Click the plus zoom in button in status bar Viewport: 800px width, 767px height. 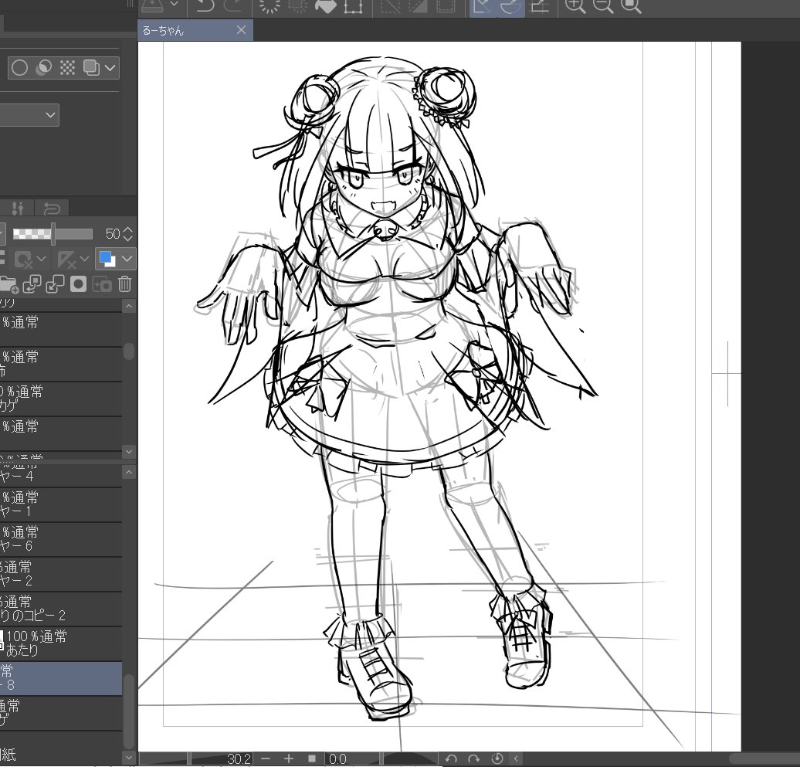click(x=288, y=759)
